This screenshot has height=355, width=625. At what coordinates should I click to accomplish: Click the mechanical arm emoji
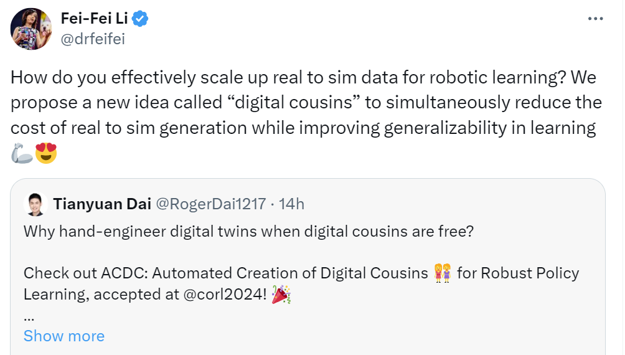point(21,153)
